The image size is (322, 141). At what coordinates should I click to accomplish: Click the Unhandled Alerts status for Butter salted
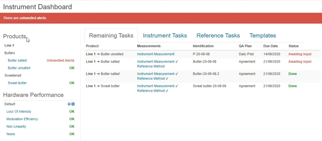click(61, 60)
